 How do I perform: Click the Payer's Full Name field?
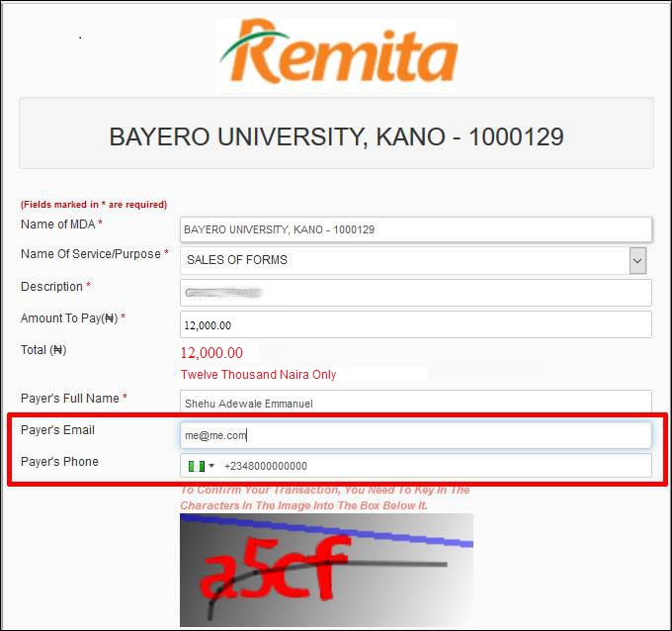pos(416,402)
